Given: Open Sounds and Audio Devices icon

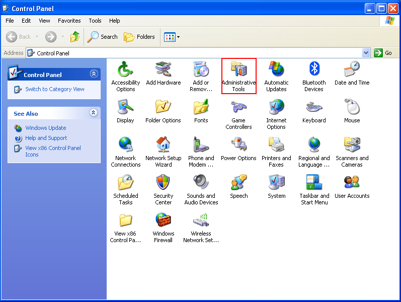Looking at the screenshot, I should [x=201, y=190].
